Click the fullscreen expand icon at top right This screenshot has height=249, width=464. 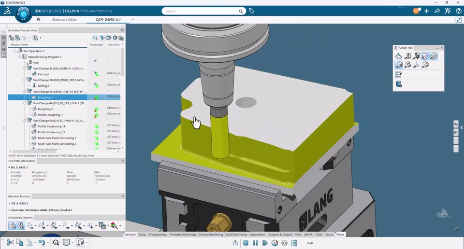(x=459, y=20)
